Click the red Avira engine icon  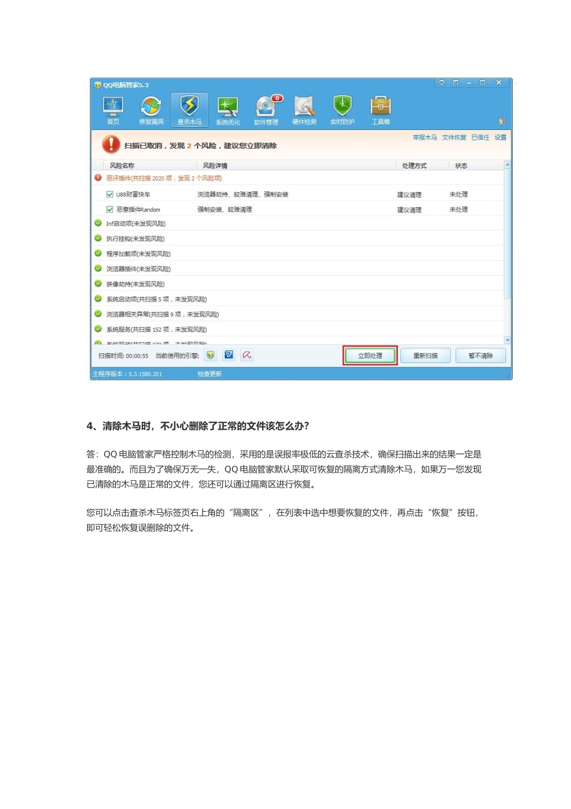tap(246, 355)
